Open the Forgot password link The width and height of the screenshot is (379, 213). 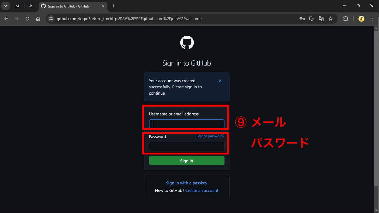tap(210, 136)
